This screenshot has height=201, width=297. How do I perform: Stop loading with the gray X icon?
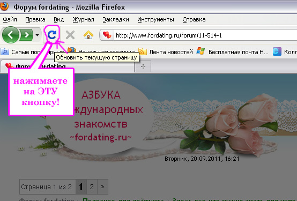[x=70, y=35]
